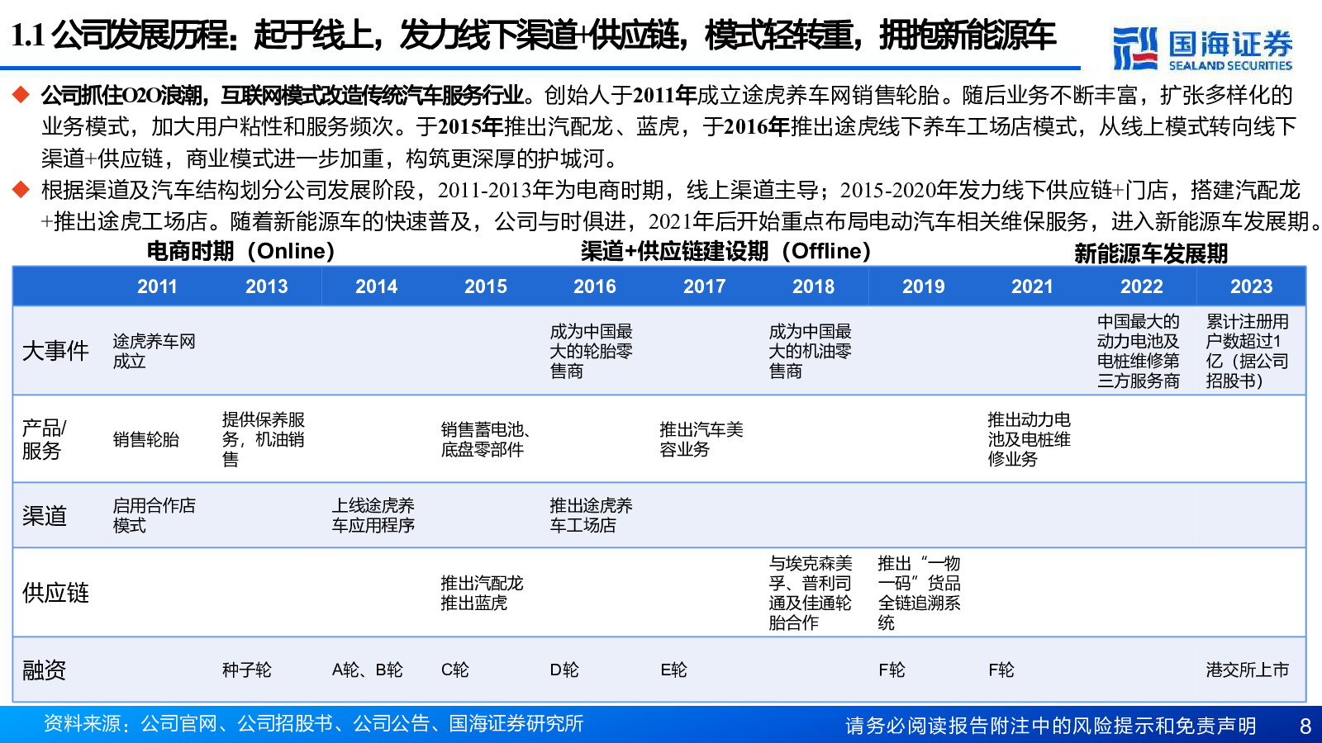The width and height of the screenshot is (1322, 743).
Task: Click the 销售蓄电池、底盘零部件 cell
Action: coord(486,439)
